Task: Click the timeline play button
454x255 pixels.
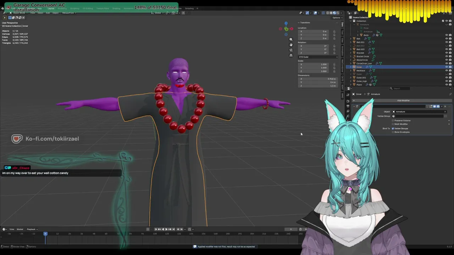Action: pos(166,229)
